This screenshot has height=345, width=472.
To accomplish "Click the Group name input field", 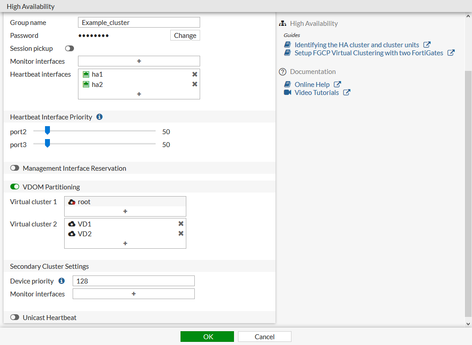I will (x=139, y=22).
